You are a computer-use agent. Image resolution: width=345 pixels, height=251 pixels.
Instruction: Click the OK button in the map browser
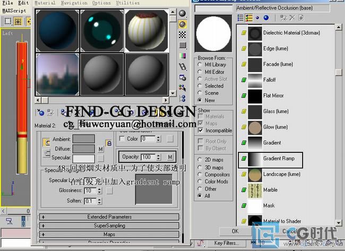click(235, 231)
